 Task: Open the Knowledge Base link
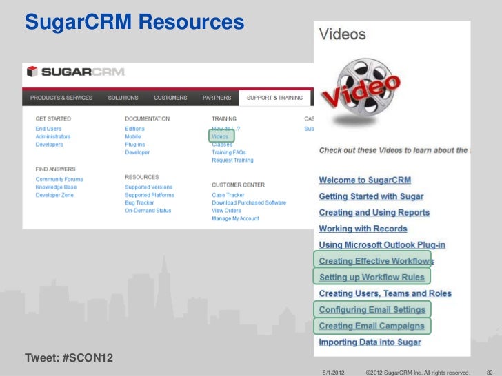pos(56,187)
